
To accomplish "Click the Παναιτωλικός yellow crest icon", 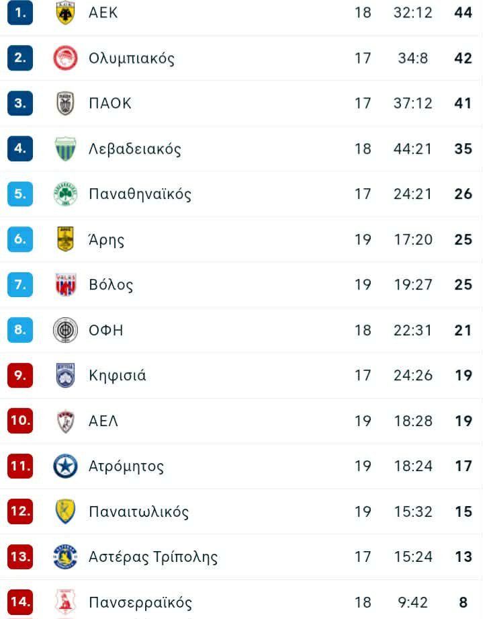I will [65, 512].
